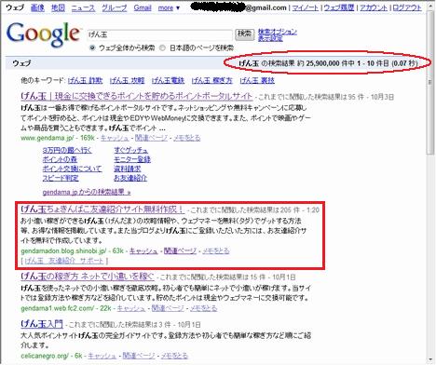Open the 地図 link in the top bar
The image size is (436, 365).
(58, 7)
